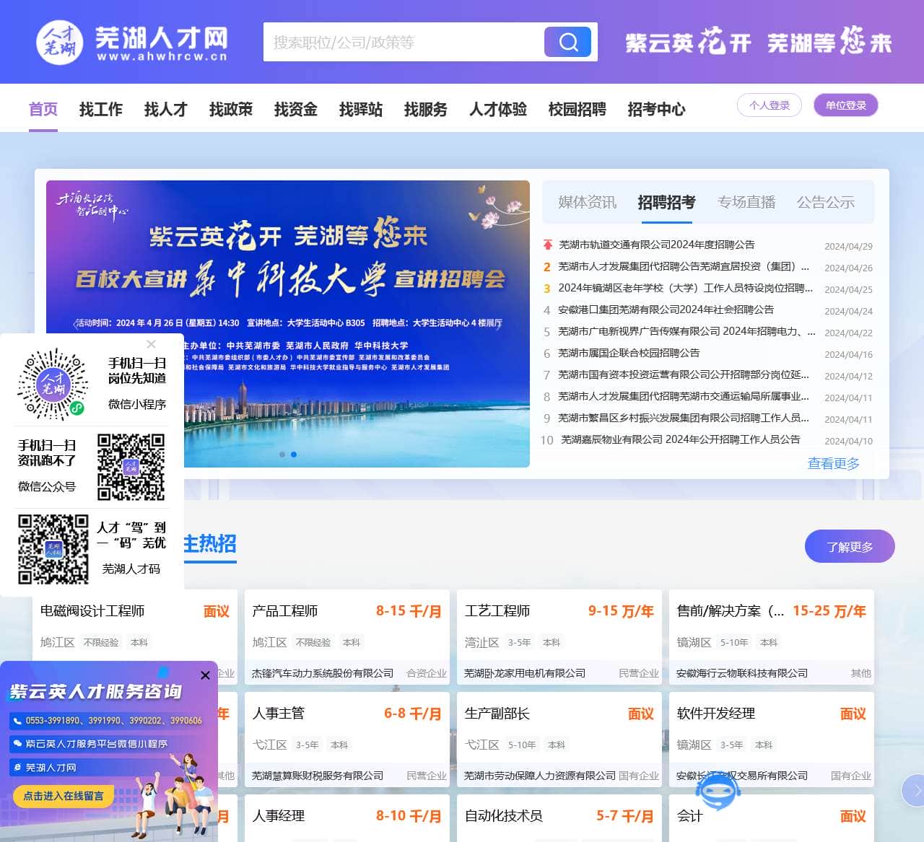Open 芜湖市交通运输局所属事业 notice
Image resolution: width=924 pixels, height=842 pixels.
click(x=684, y=396)
